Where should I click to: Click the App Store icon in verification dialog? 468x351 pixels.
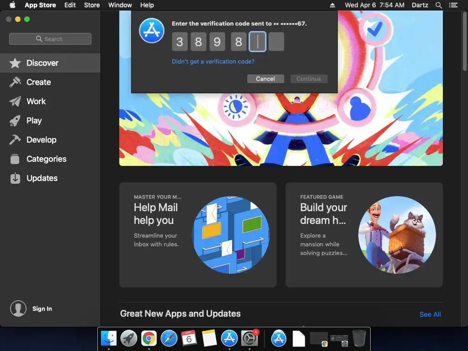click(152, 31)
